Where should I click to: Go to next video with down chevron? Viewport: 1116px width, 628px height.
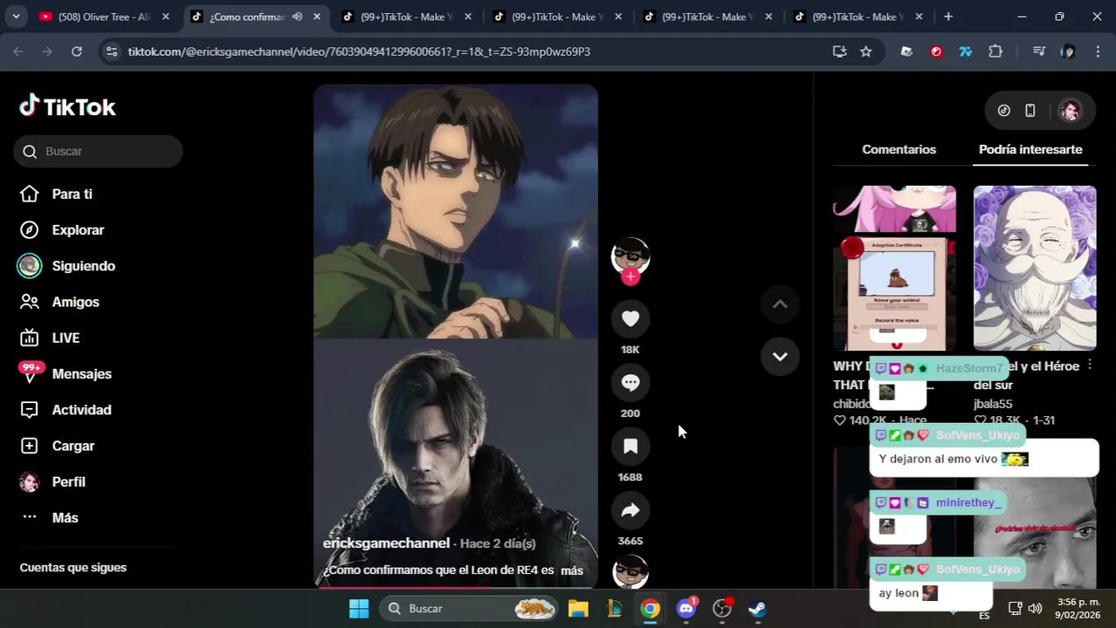tap(780, 357)
